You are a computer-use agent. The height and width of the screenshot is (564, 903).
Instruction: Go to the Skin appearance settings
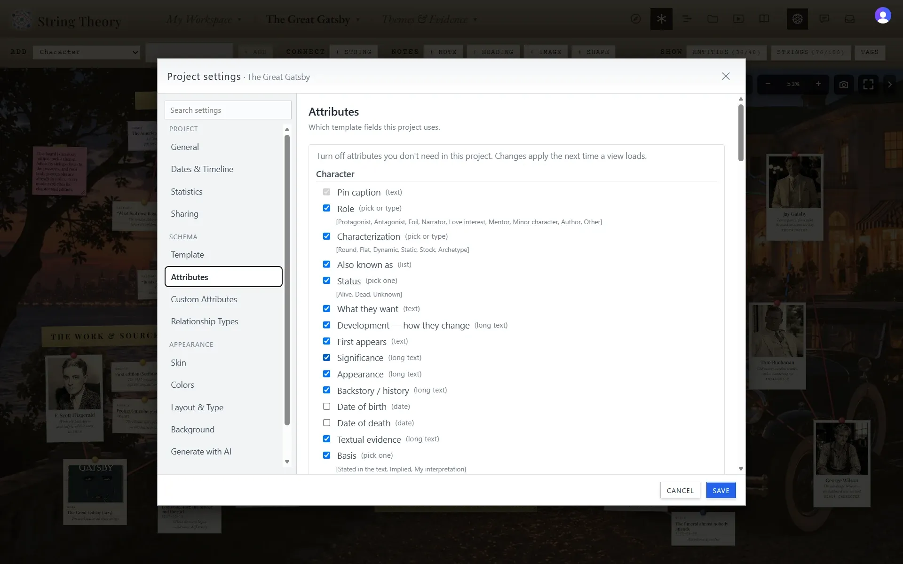pos(223,363)
